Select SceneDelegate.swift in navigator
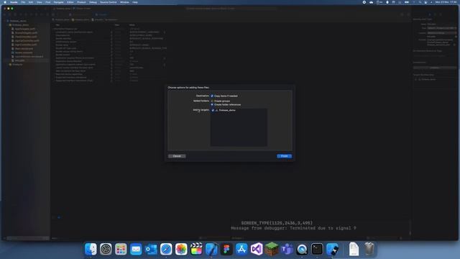 point(26,33)
